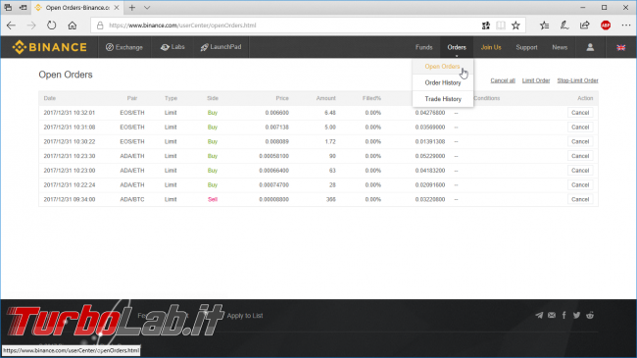
Task: Cancel the EOS/ETH order at 10:30:22
Action: [x=580, y=141]
